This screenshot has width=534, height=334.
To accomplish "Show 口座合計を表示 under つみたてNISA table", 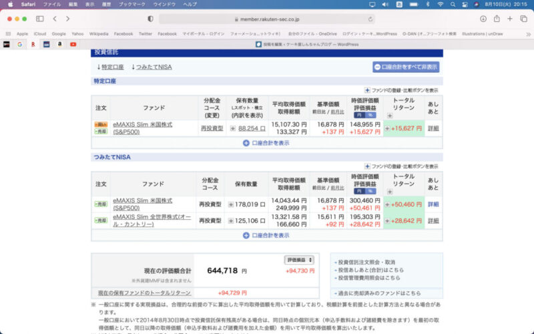I will [266, 235].
